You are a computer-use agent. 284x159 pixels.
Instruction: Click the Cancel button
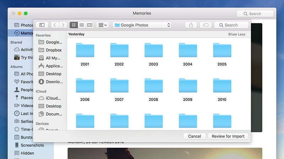(x=195, y=136)
